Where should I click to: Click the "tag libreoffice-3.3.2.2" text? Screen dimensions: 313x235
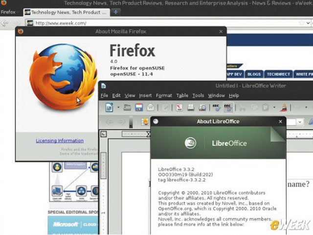click(181, 180)
